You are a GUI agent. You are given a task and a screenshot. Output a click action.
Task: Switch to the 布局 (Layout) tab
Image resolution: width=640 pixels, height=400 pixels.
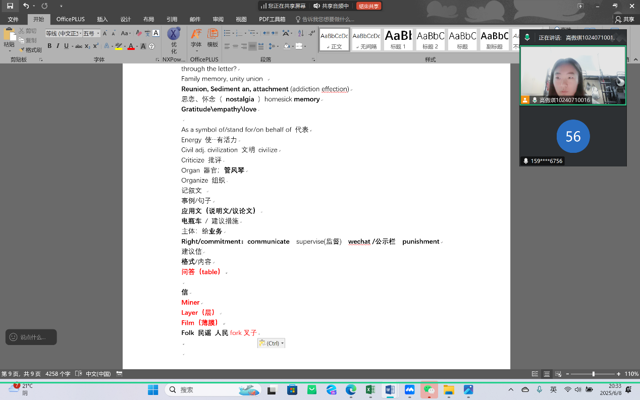coord(148,19)
